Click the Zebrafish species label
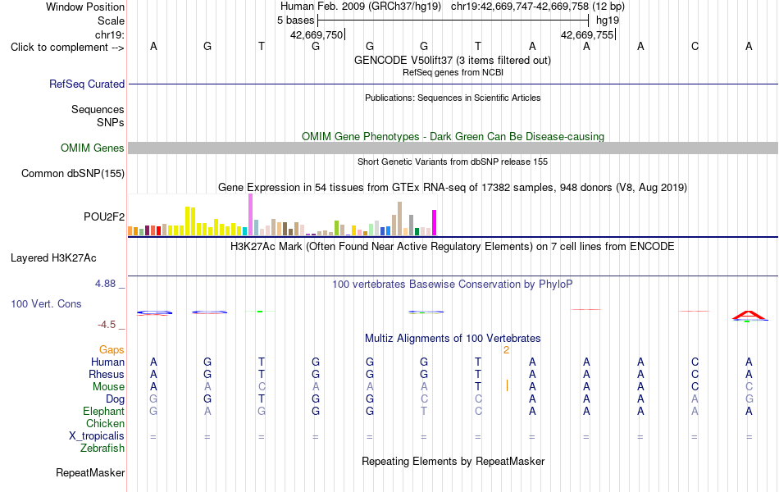The image size is (779, 492). [102, 448]
